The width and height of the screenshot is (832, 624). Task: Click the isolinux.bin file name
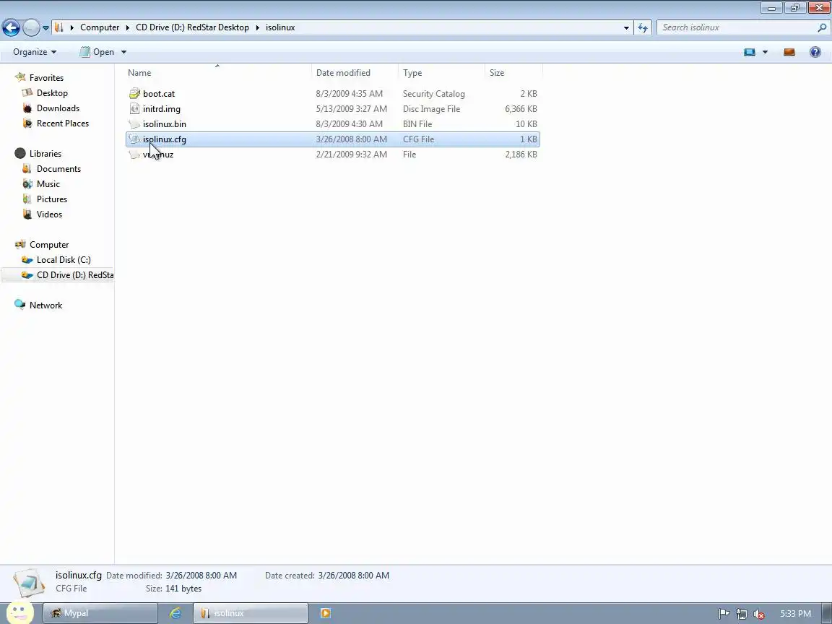pos(165,124)
